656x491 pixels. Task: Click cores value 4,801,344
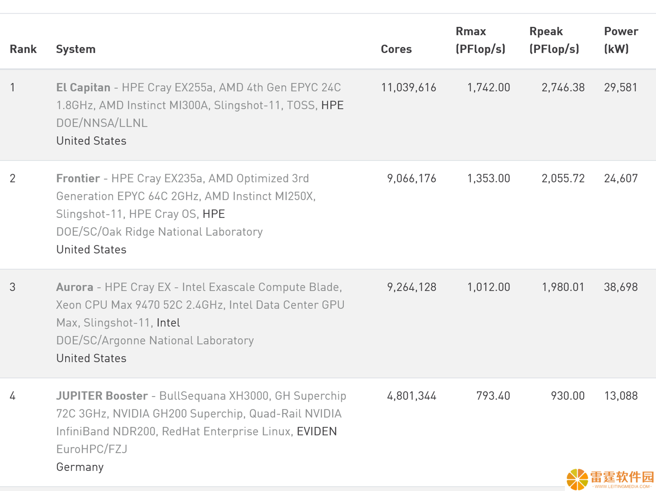[412, 396]
